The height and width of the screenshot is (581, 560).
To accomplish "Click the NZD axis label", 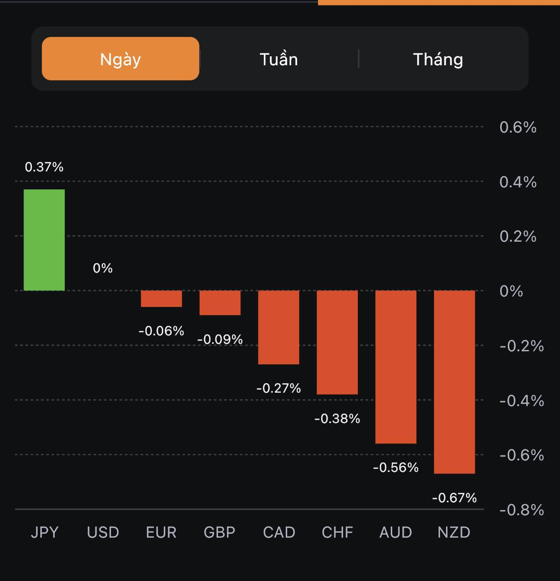I will [x=454, y=532].
